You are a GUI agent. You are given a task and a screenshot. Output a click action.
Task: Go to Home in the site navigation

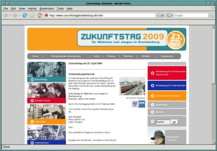pyautogui.click(x=35, y=56)
